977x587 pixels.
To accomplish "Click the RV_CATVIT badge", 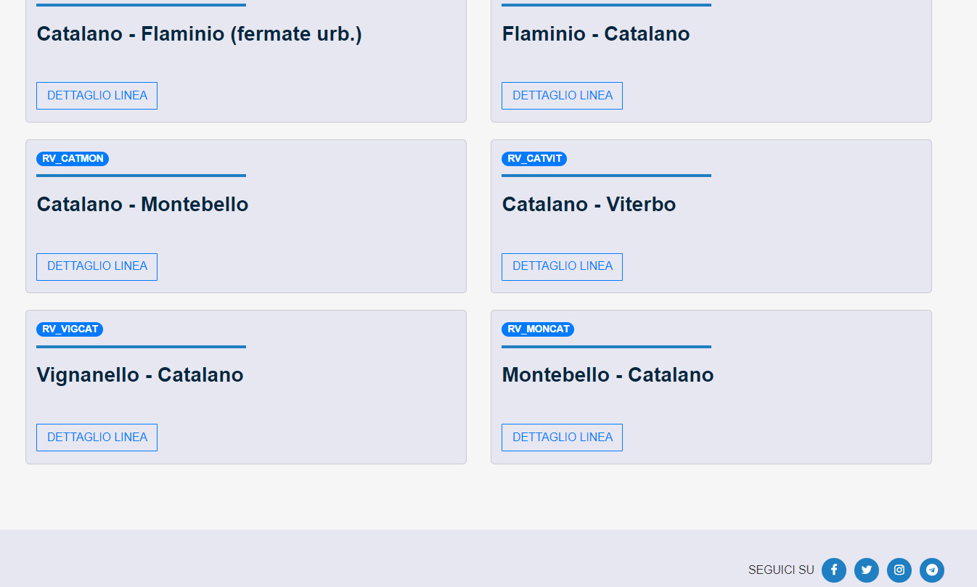I will 534,159.
